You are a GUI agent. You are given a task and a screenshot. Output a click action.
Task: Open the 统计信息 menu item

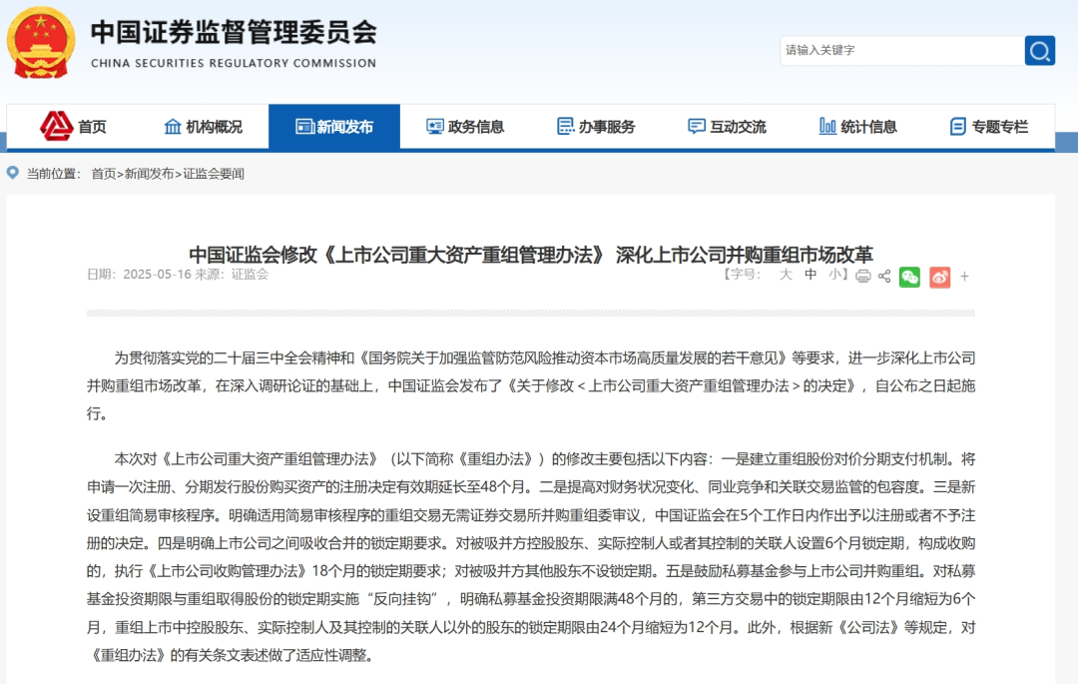(x=858, y=127)
